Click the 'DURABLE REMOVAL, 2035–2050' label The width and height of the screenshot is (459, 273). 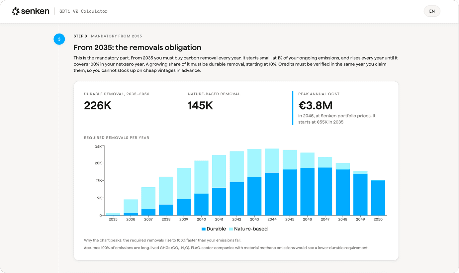[x=117, y=94]
